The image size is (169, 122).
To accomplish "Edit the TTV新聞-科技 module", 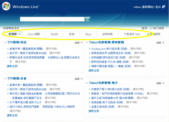I will 77,43.
